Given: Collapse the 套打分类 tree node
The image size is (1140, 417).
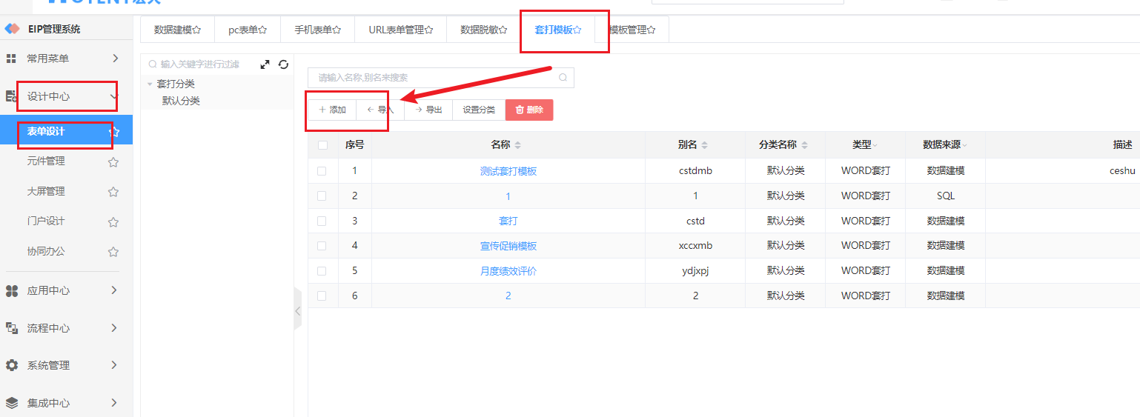Looking at the screenshot, I should tap(150, 84).
